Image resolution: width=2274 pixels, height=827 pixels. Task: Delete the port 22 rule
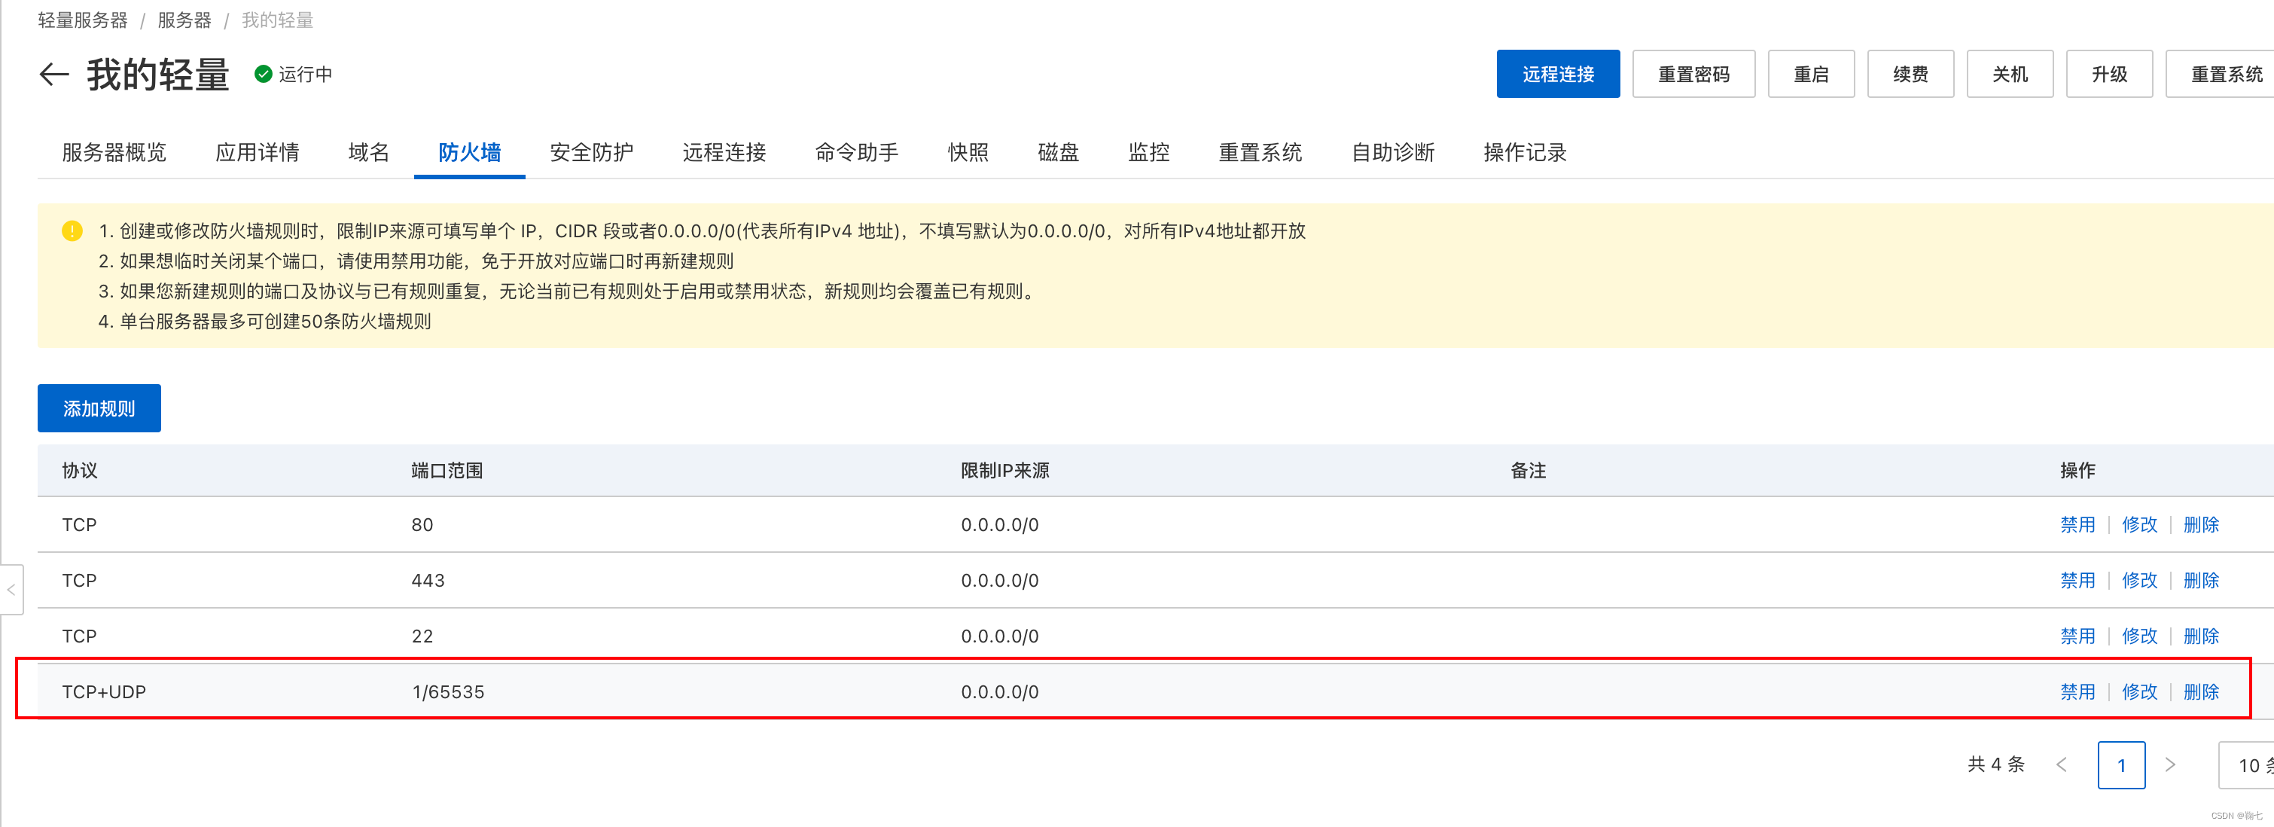[x=2201, y=636]
